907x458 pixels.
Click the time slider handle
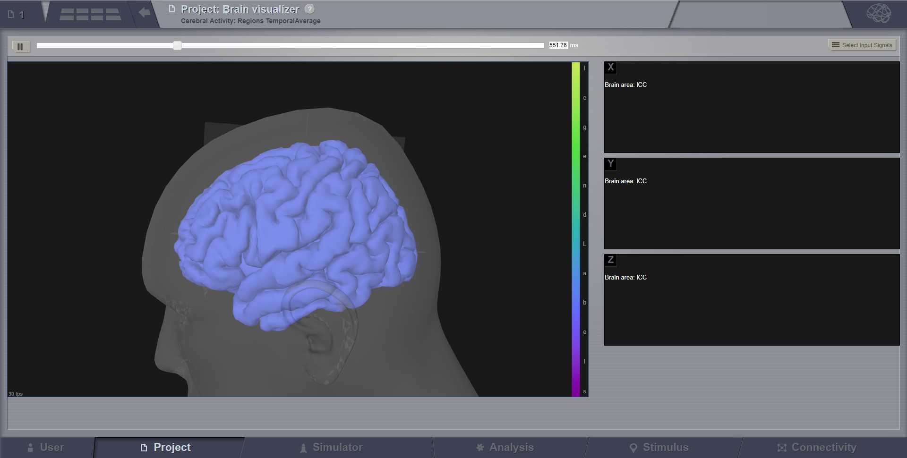(x=177, y=45)
